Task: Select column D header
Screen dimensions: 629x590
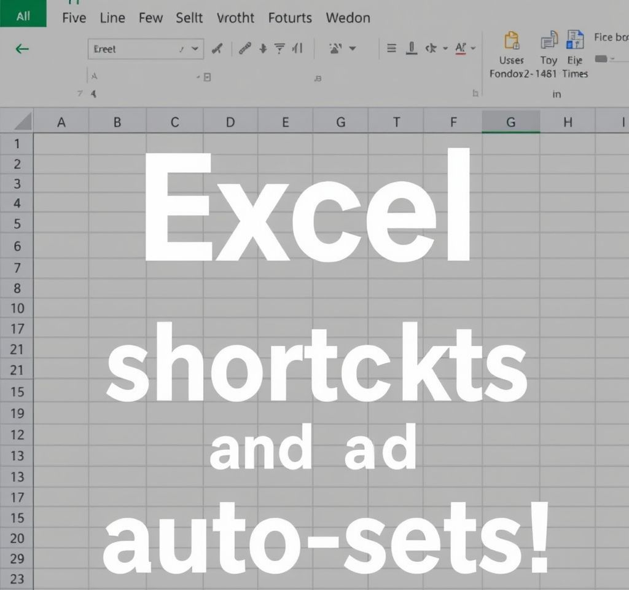Action: pyautogui.click(x=230, y=122)
